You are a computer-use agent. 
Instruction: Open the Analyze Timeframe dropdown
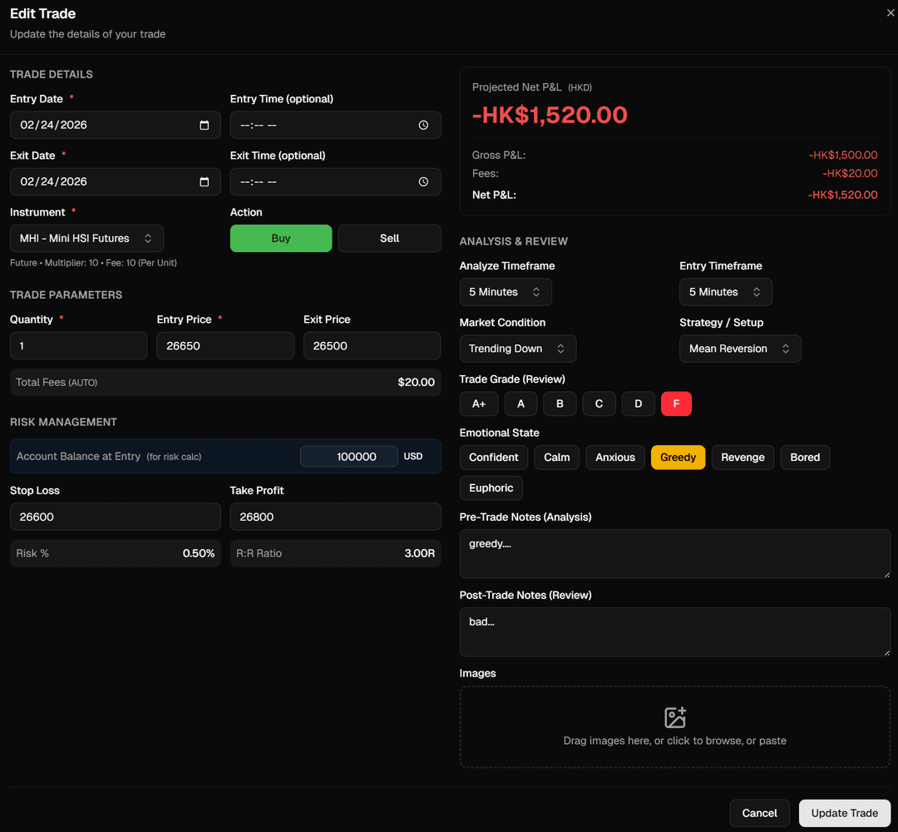tap(506, 292)
